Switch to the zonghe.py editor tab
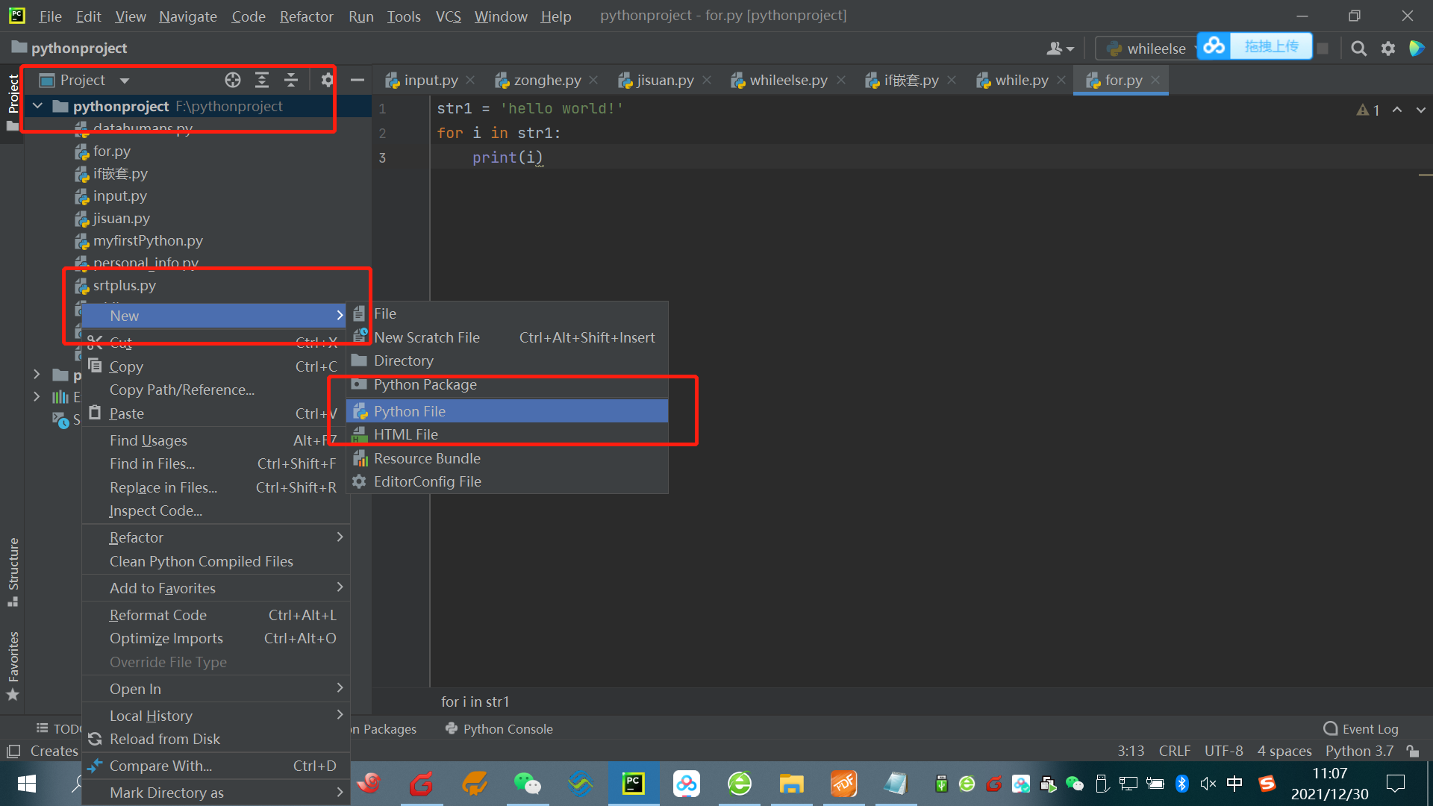 pyautogui.click(x=546, y=80)
